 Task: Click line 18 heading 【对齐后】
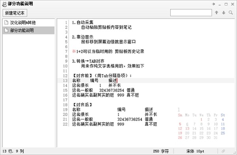(83, 105)
